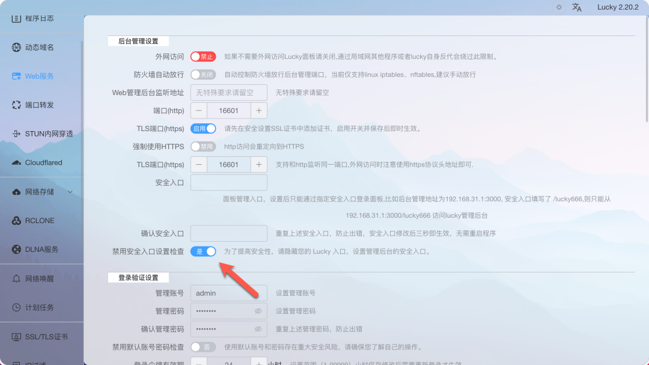
Task: Toggle 禁用安全入口设置检查 switch
Action: pos(203,251)
